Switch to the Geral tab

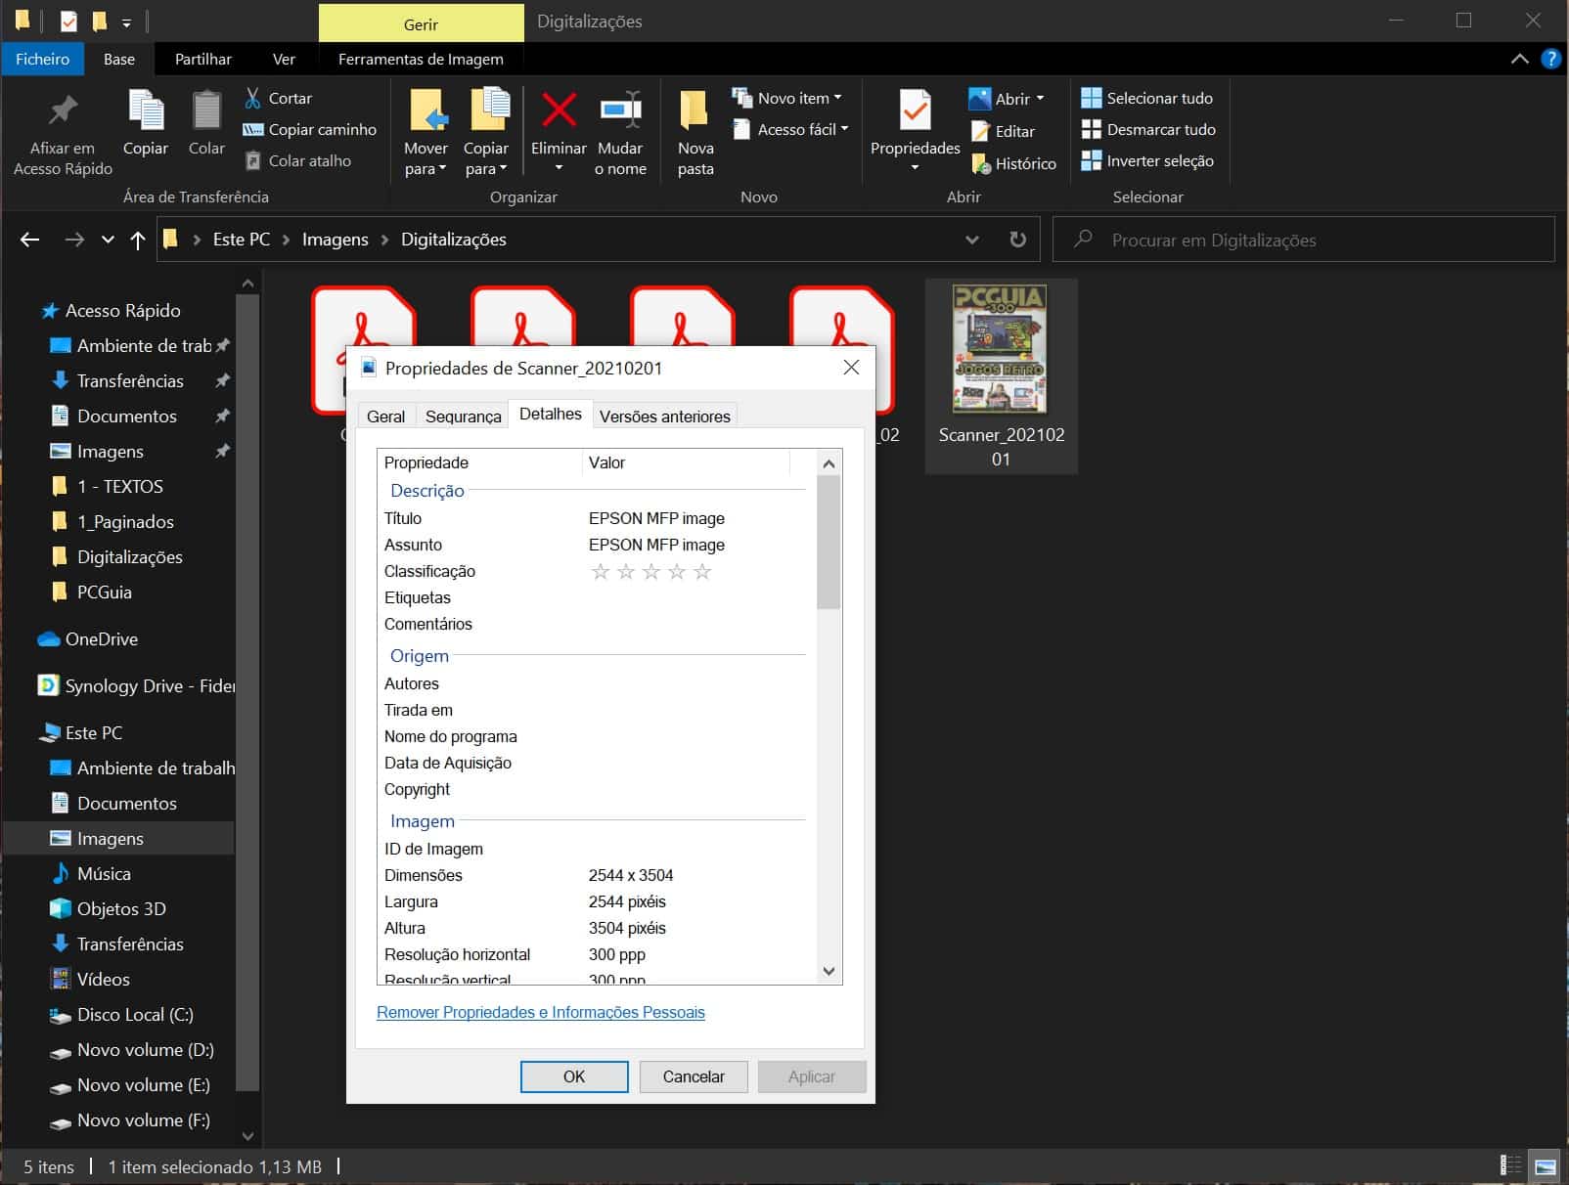pos(385,417)
